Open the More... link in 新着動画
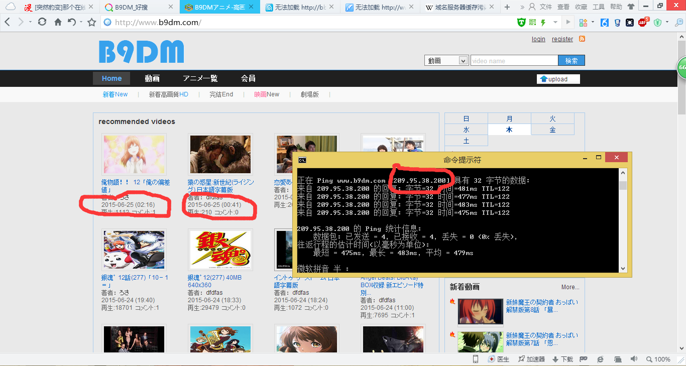This screenshot has width=686, height=366. [570, 287]
